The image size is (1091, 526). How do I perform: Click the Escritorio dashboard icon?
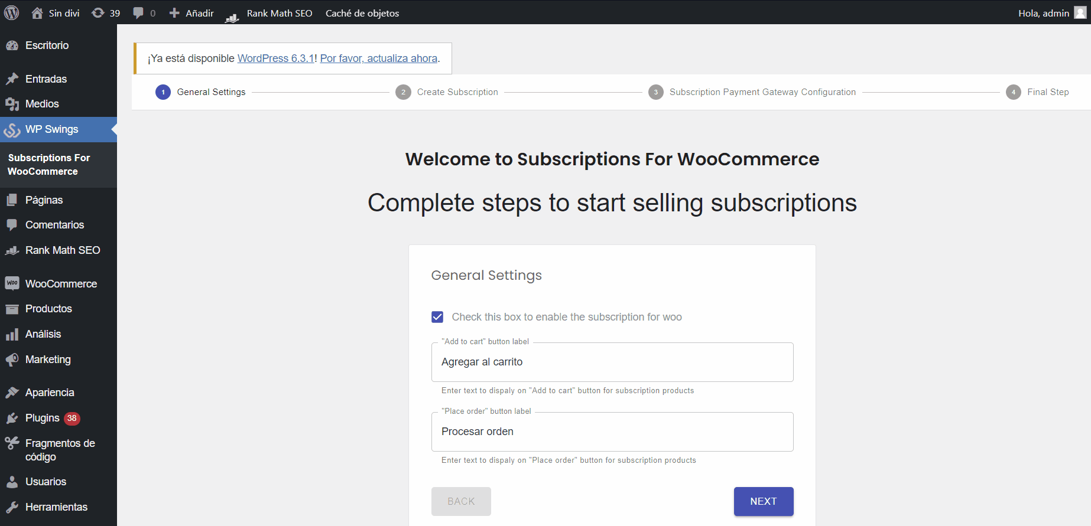pyautogui.click(x=12, y=45)
